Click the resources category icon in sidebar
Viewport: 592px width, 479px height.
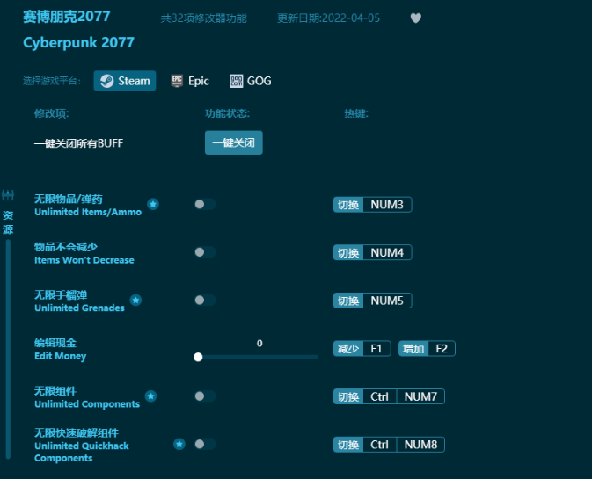pyautogui.click(x=8, y=195)
